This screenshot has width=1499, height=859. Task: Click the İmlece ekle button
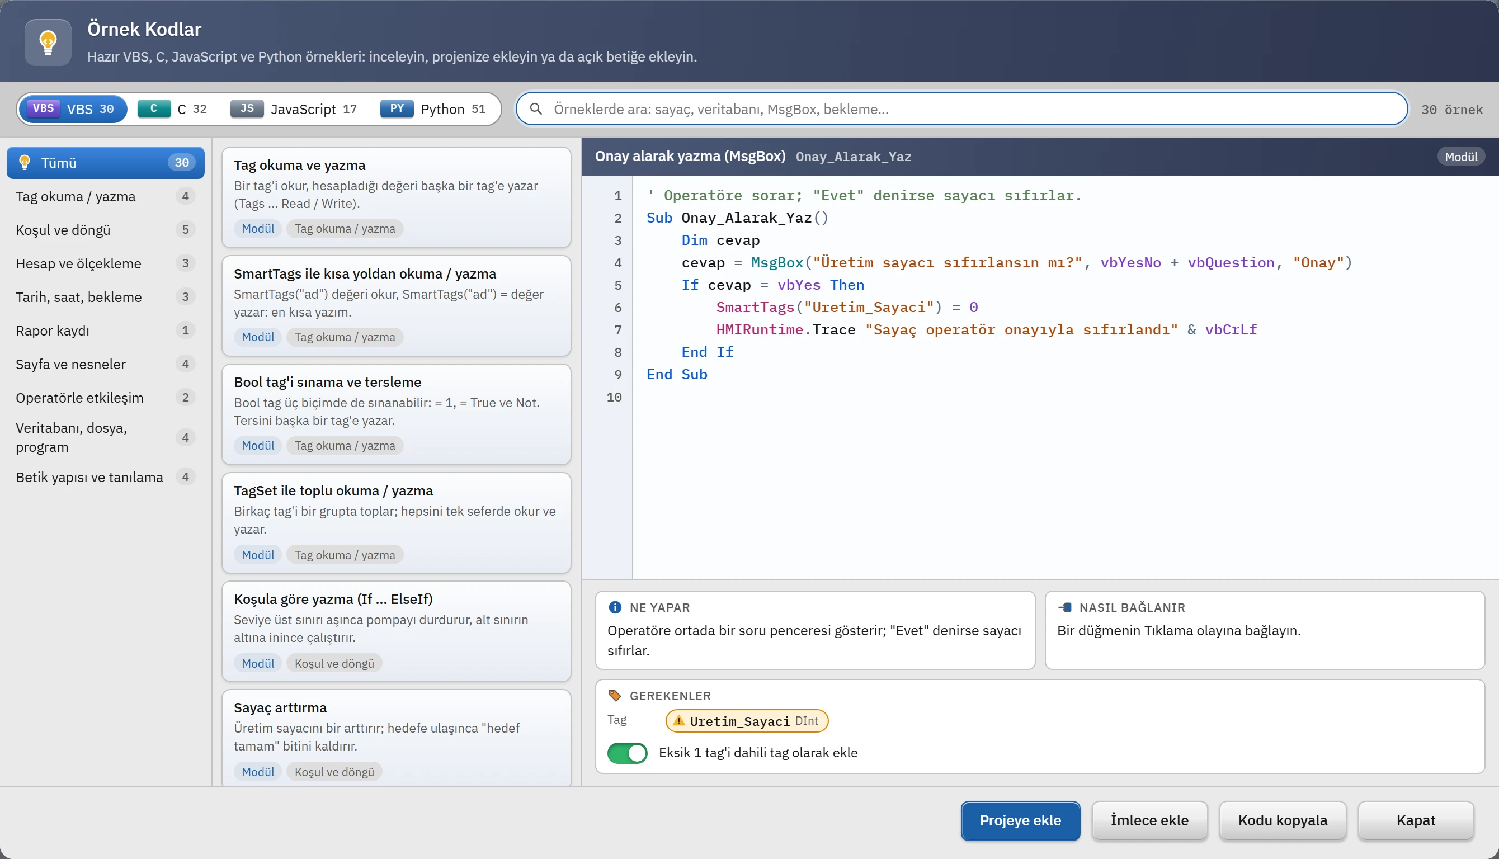click(x=1149, y=820)
